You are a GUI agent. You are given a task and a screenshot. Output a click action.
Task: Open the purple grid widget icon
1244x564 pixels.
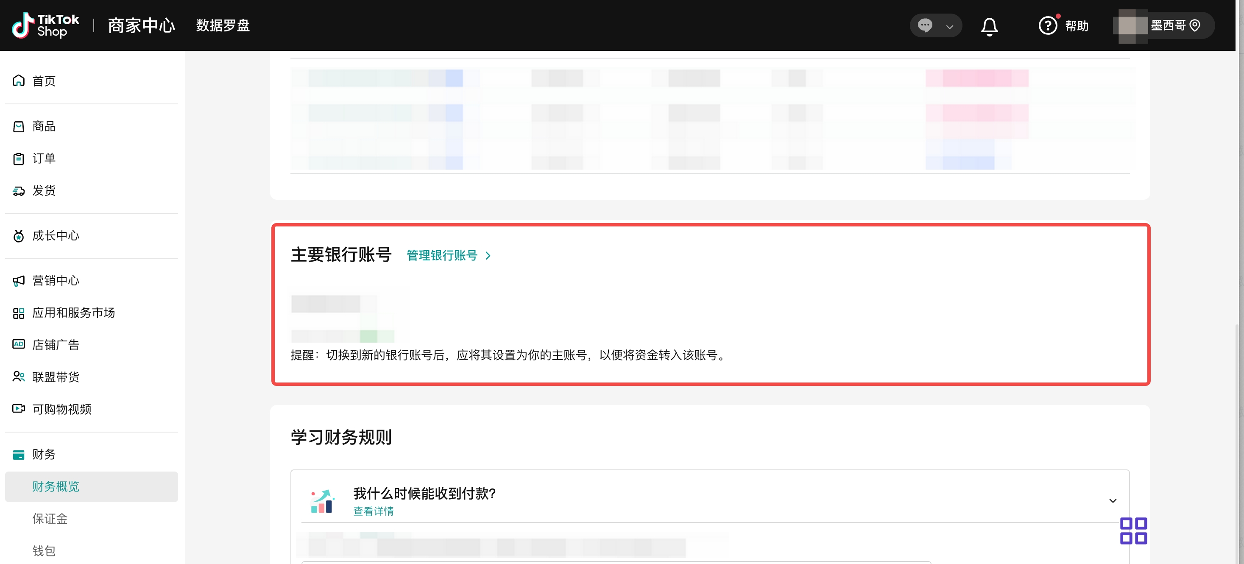point(1133,530)
